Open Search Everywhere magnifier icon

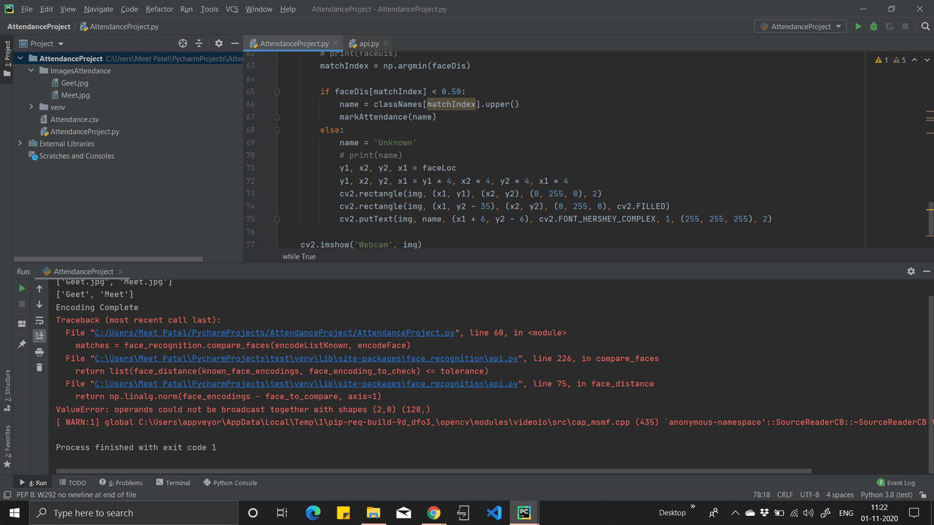926,27
